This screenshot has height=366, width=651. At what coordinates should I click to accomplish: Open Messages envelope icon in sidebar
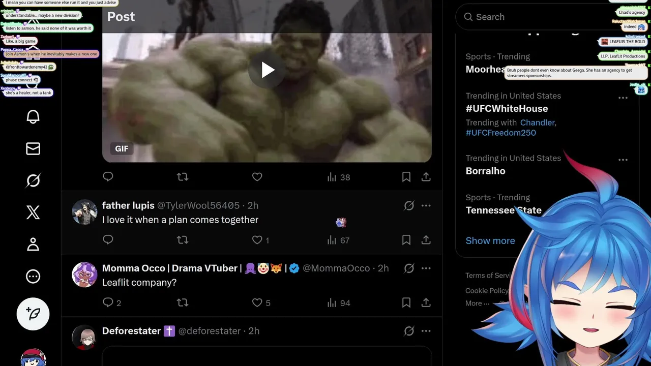[x=33, y=148]
